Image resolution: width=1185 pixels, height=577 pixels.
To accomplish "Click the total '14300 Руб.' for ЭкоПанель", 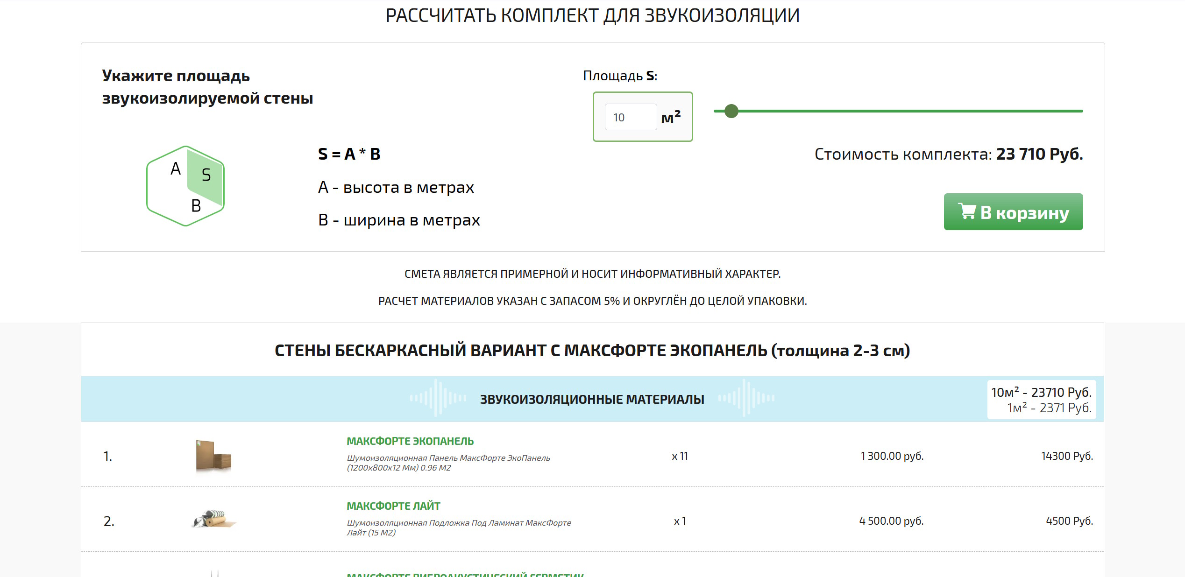I will pos(1067,456).
